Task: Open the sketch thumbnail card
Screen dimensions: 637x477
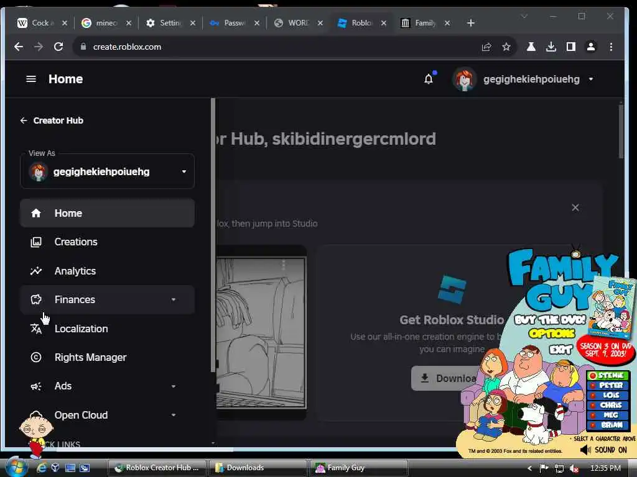Action: (x=261, y=333)
